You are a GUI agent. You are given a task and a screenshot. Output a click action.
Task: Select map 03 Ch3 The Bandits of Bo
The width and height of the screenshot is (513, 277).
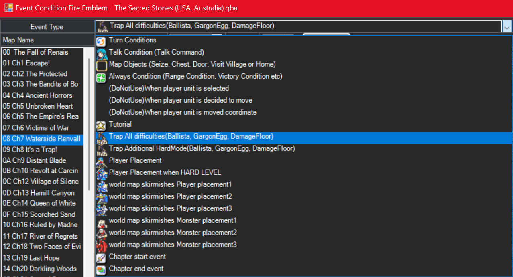(42, 84)
